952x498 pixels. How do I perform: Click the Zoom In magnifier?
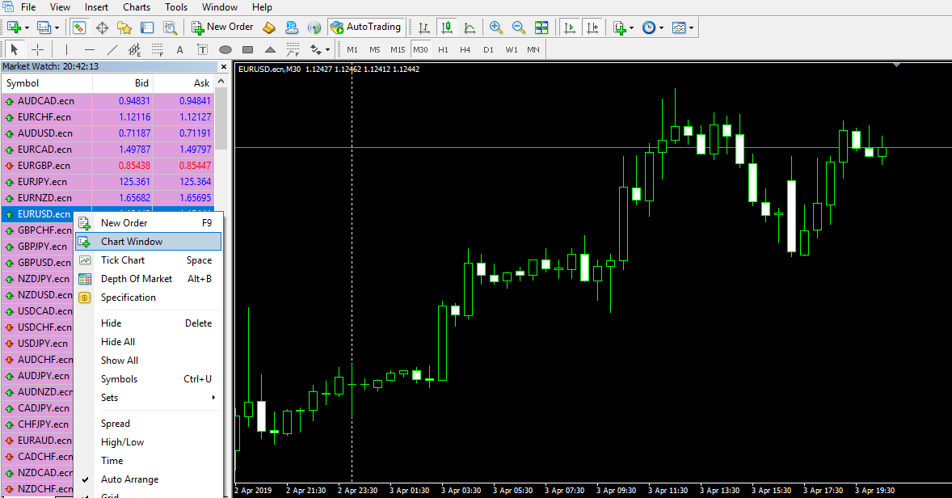click(x=496, y=27)
